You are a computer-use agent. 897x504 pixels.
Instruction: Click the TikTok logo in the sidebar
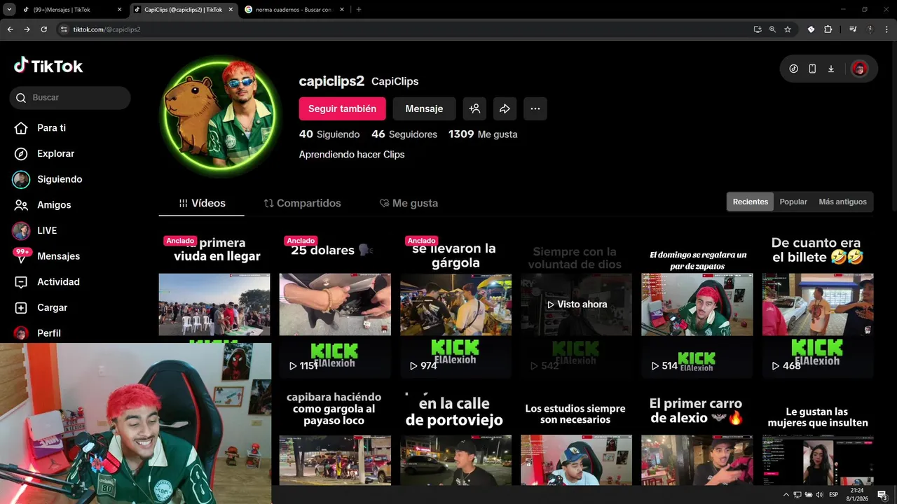click(x=48, y=66)
